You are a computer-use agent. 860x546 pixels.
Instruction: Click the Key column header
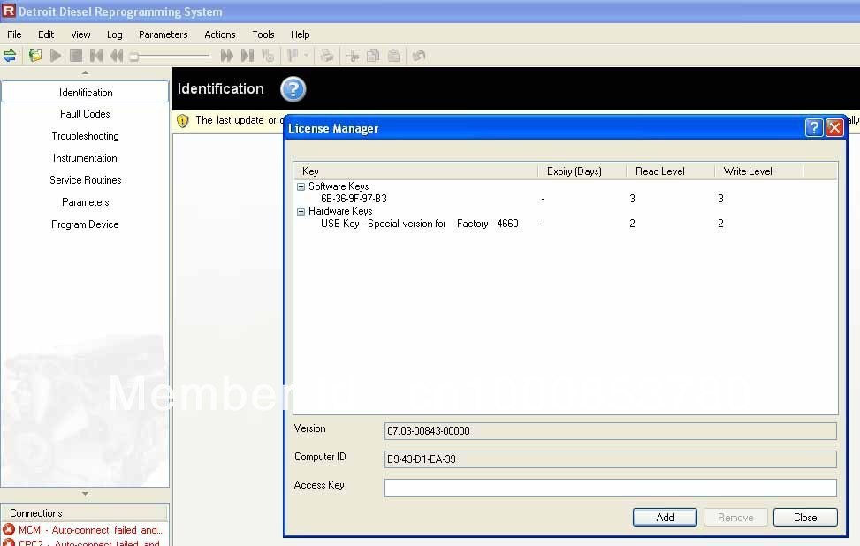pyautogui.click(x=415, y=171)
